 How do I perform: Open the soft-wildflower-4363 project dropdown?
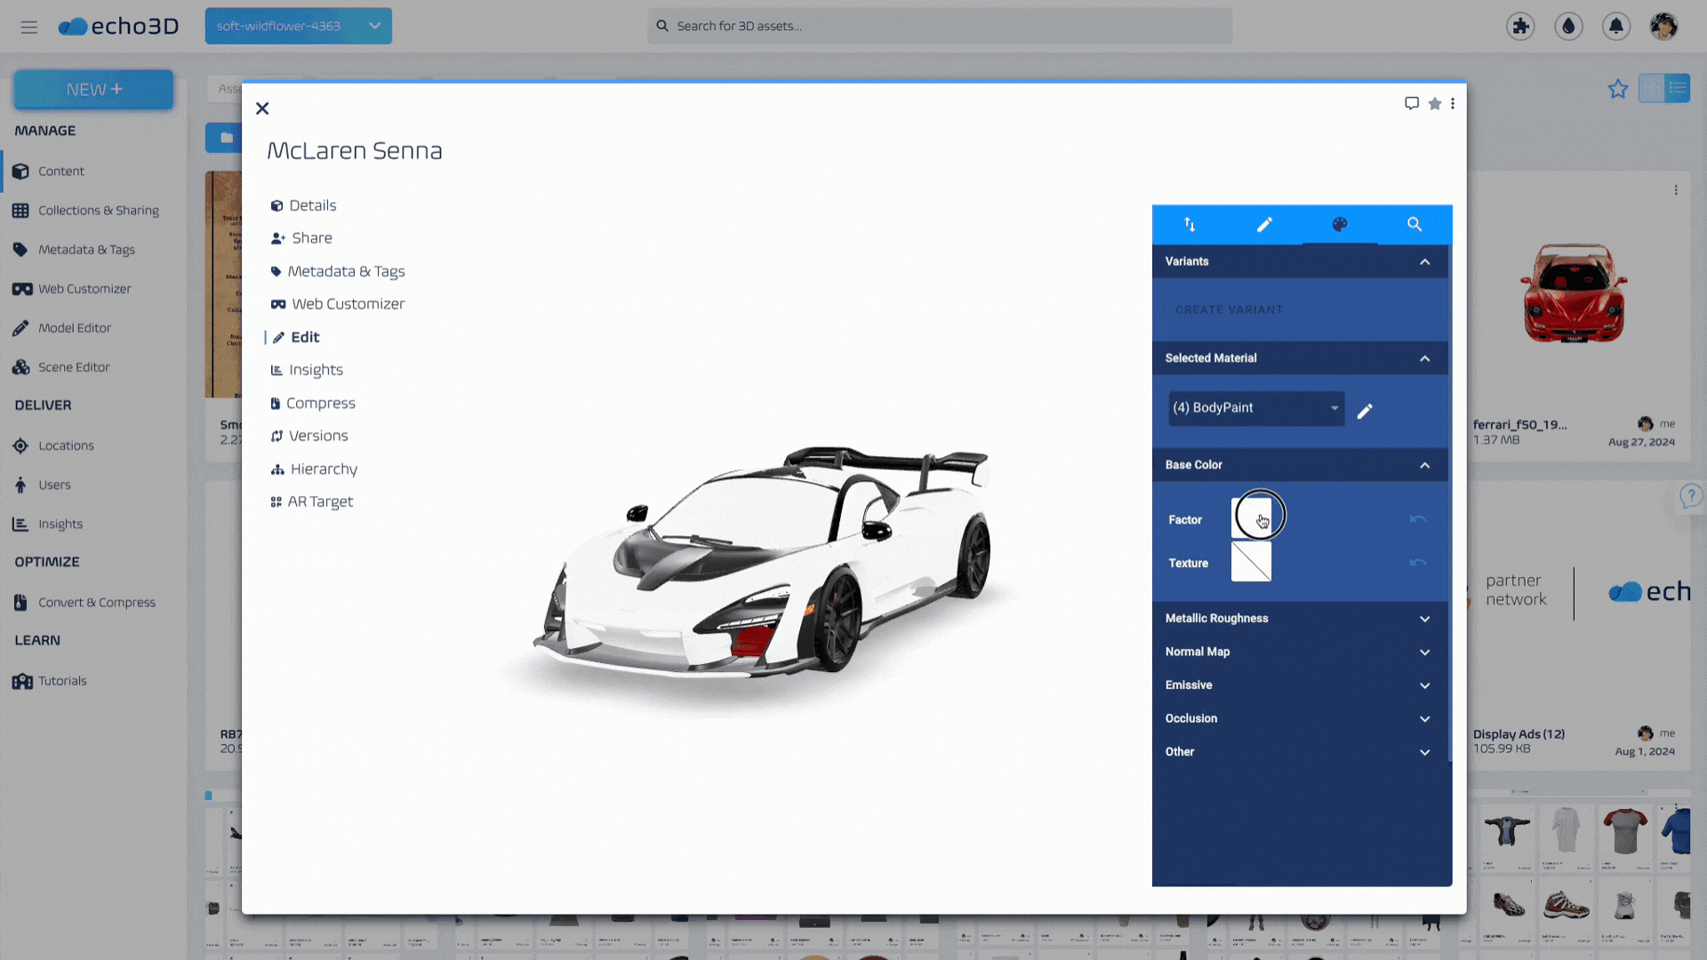[298, 26]
